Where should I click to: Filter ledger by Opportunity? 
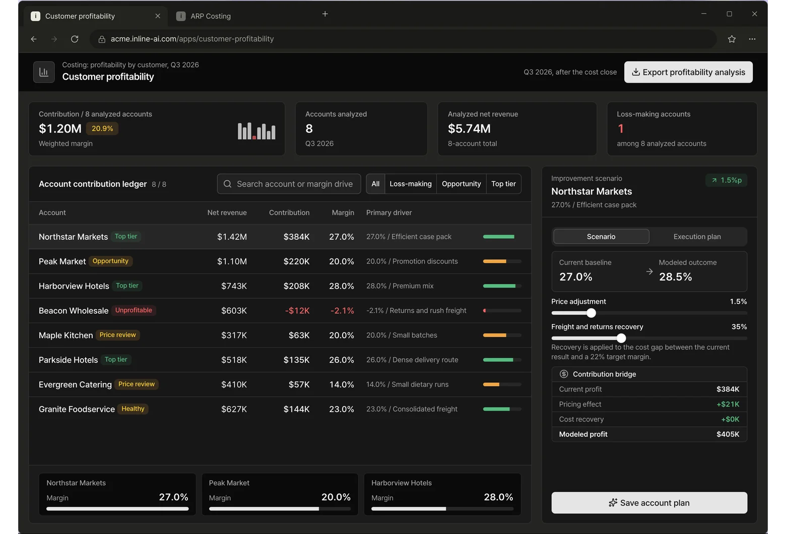click(462, 184)
